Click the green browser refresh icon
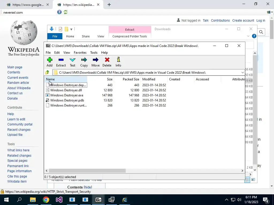This screenshot has width=274, height=205. point(66,12)
